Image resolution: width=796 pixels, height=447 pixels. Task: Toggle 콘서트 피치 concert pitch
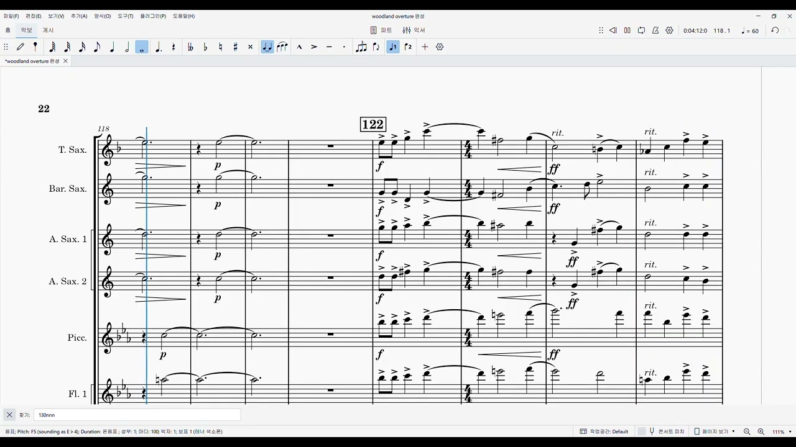coord(661,431)
